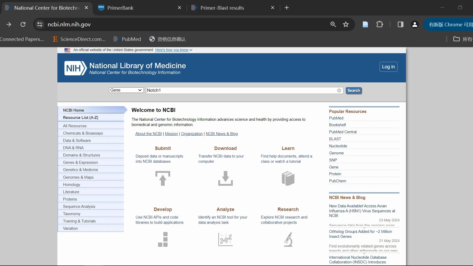Open the Avian Influenza A (H5N1) news item
This screenshot has width=473, height=266.
point(362,211)
